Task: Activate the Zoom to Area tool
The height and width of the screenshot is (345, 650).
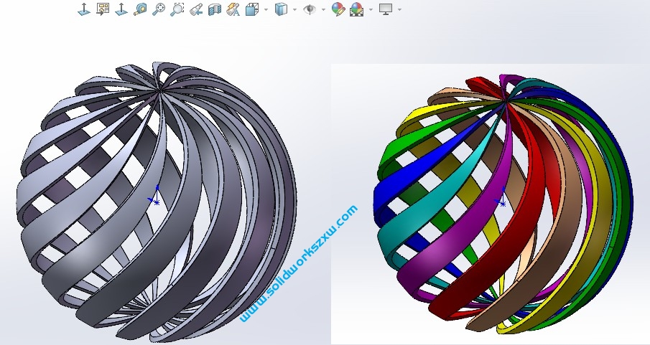Action: tap(177, 9)
